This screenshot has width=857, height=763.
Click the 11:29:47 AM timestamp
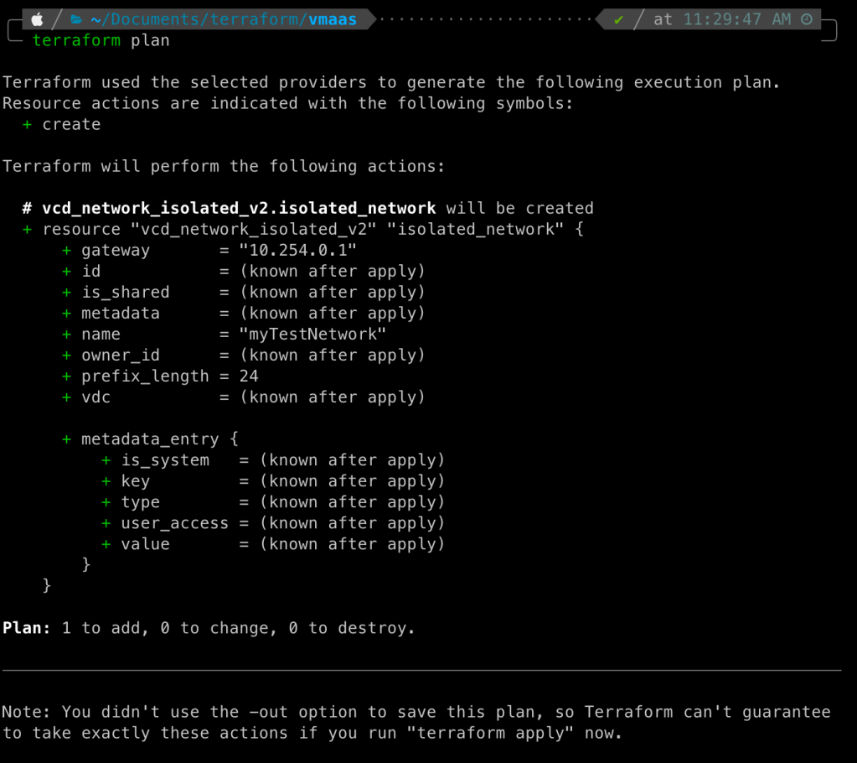736,19
